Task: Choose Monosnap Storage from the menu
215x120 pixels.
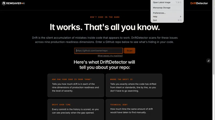Action: 167,8
